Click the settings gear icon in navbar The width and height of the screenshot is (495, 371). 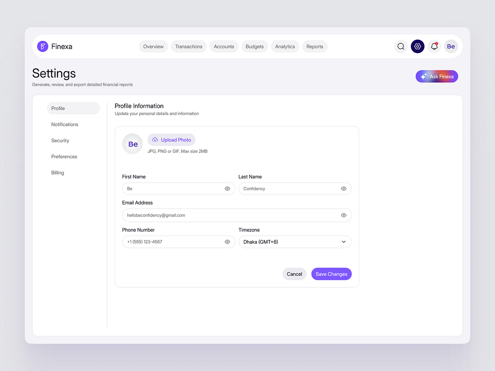click(x=417, y=46)
